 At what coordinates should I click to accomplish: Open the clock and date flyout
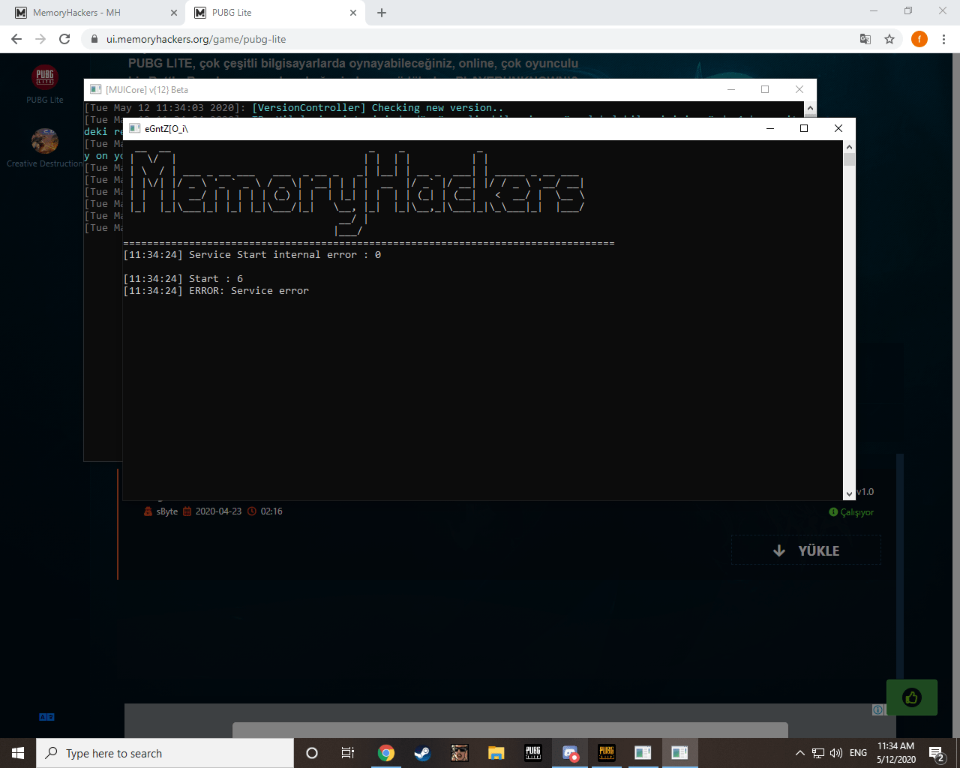click(896, 753)
